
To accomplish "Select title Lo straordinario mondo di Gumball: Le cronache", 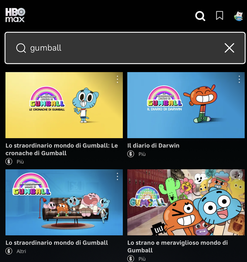I will click(62, 149).
